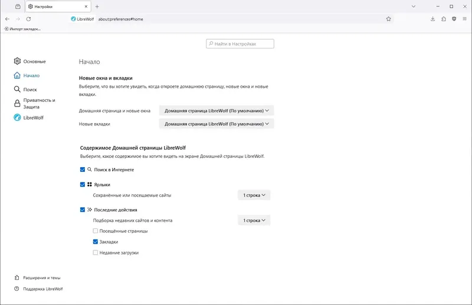Click the magnifier icon beside Поиск в Интернете

click(90, 170)
